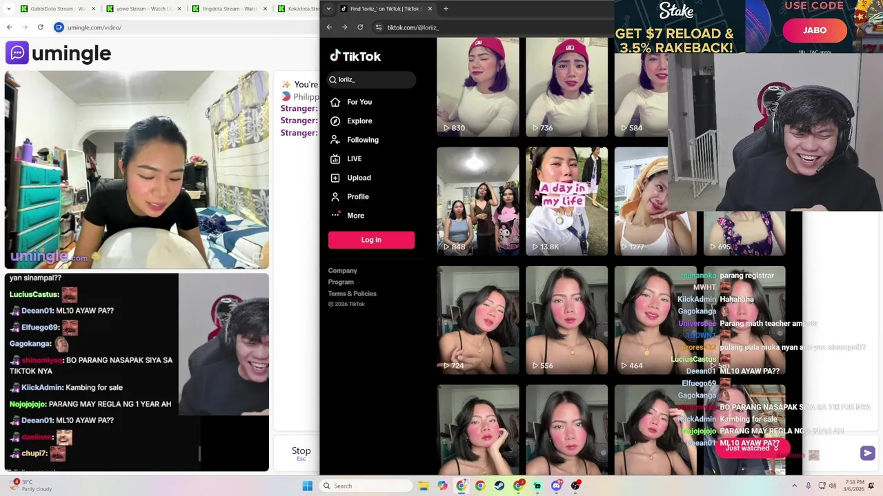Open the TikTok video with 724 views

tap(478, 320)
